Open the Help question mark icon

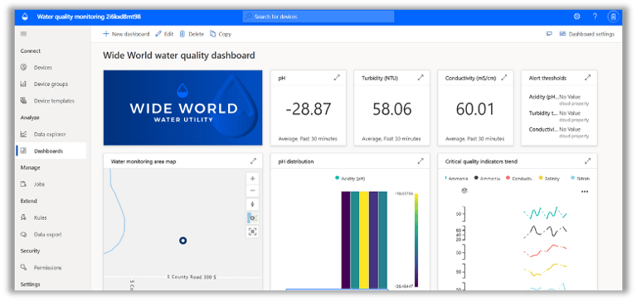click(x=596, y=17)
